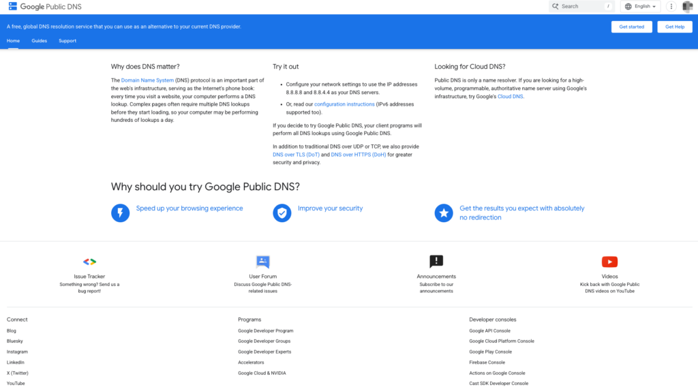Open the Cast SDK Developer Console link
698x389 pixels.
pyautogui.click(x=498, y=384)
